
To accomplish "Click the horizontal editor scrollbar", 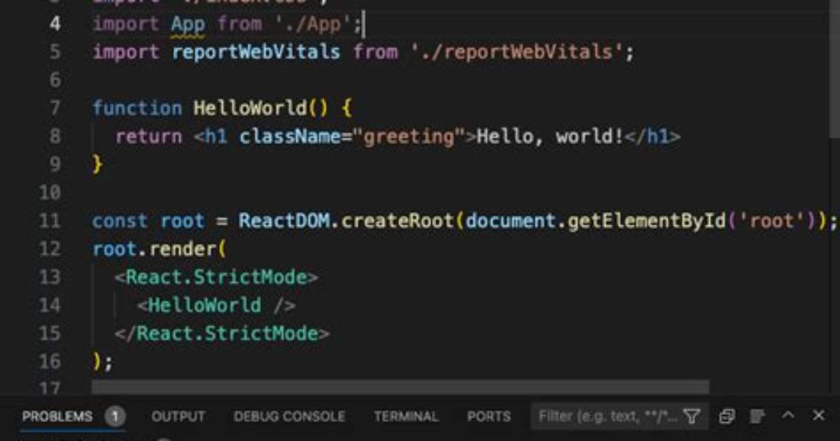I will (400, 387).
